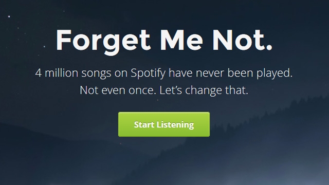Click the sentence 'Let's change that.'
Screen dimensions: 329x185
coord(204,90)
